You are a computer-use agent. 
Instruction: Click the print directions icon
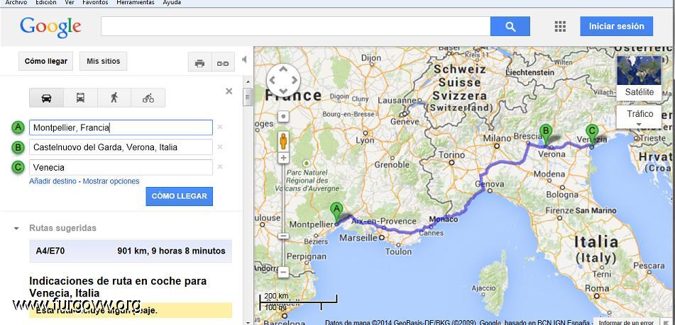pos(199,63)
